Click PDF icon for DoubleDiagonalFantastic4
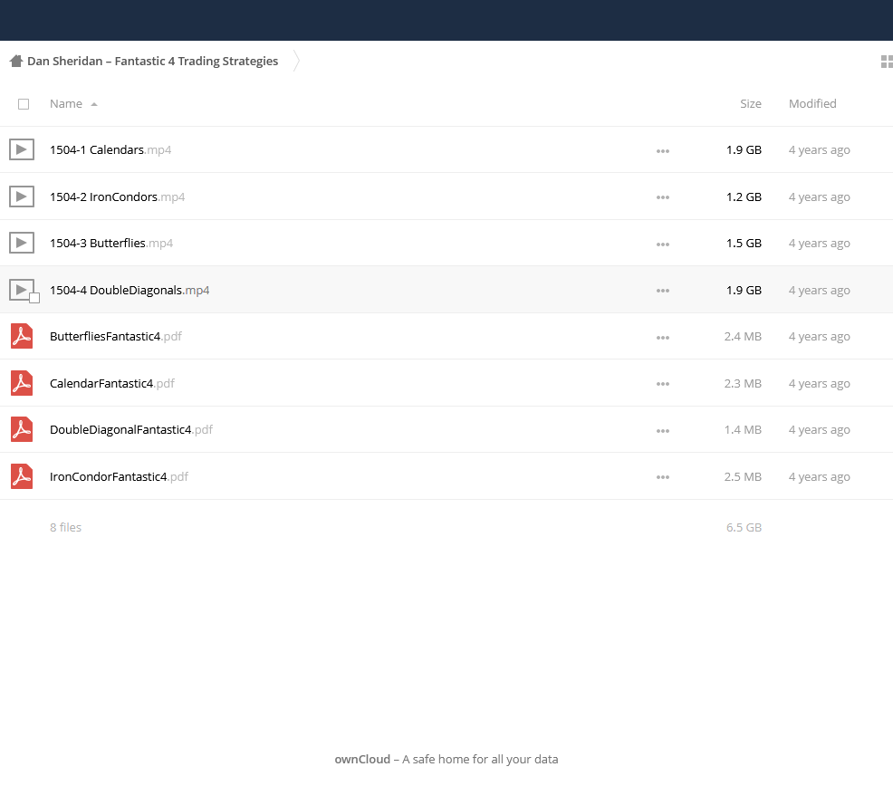Viewport: 893px width, 786px height. tap(22, 429)
